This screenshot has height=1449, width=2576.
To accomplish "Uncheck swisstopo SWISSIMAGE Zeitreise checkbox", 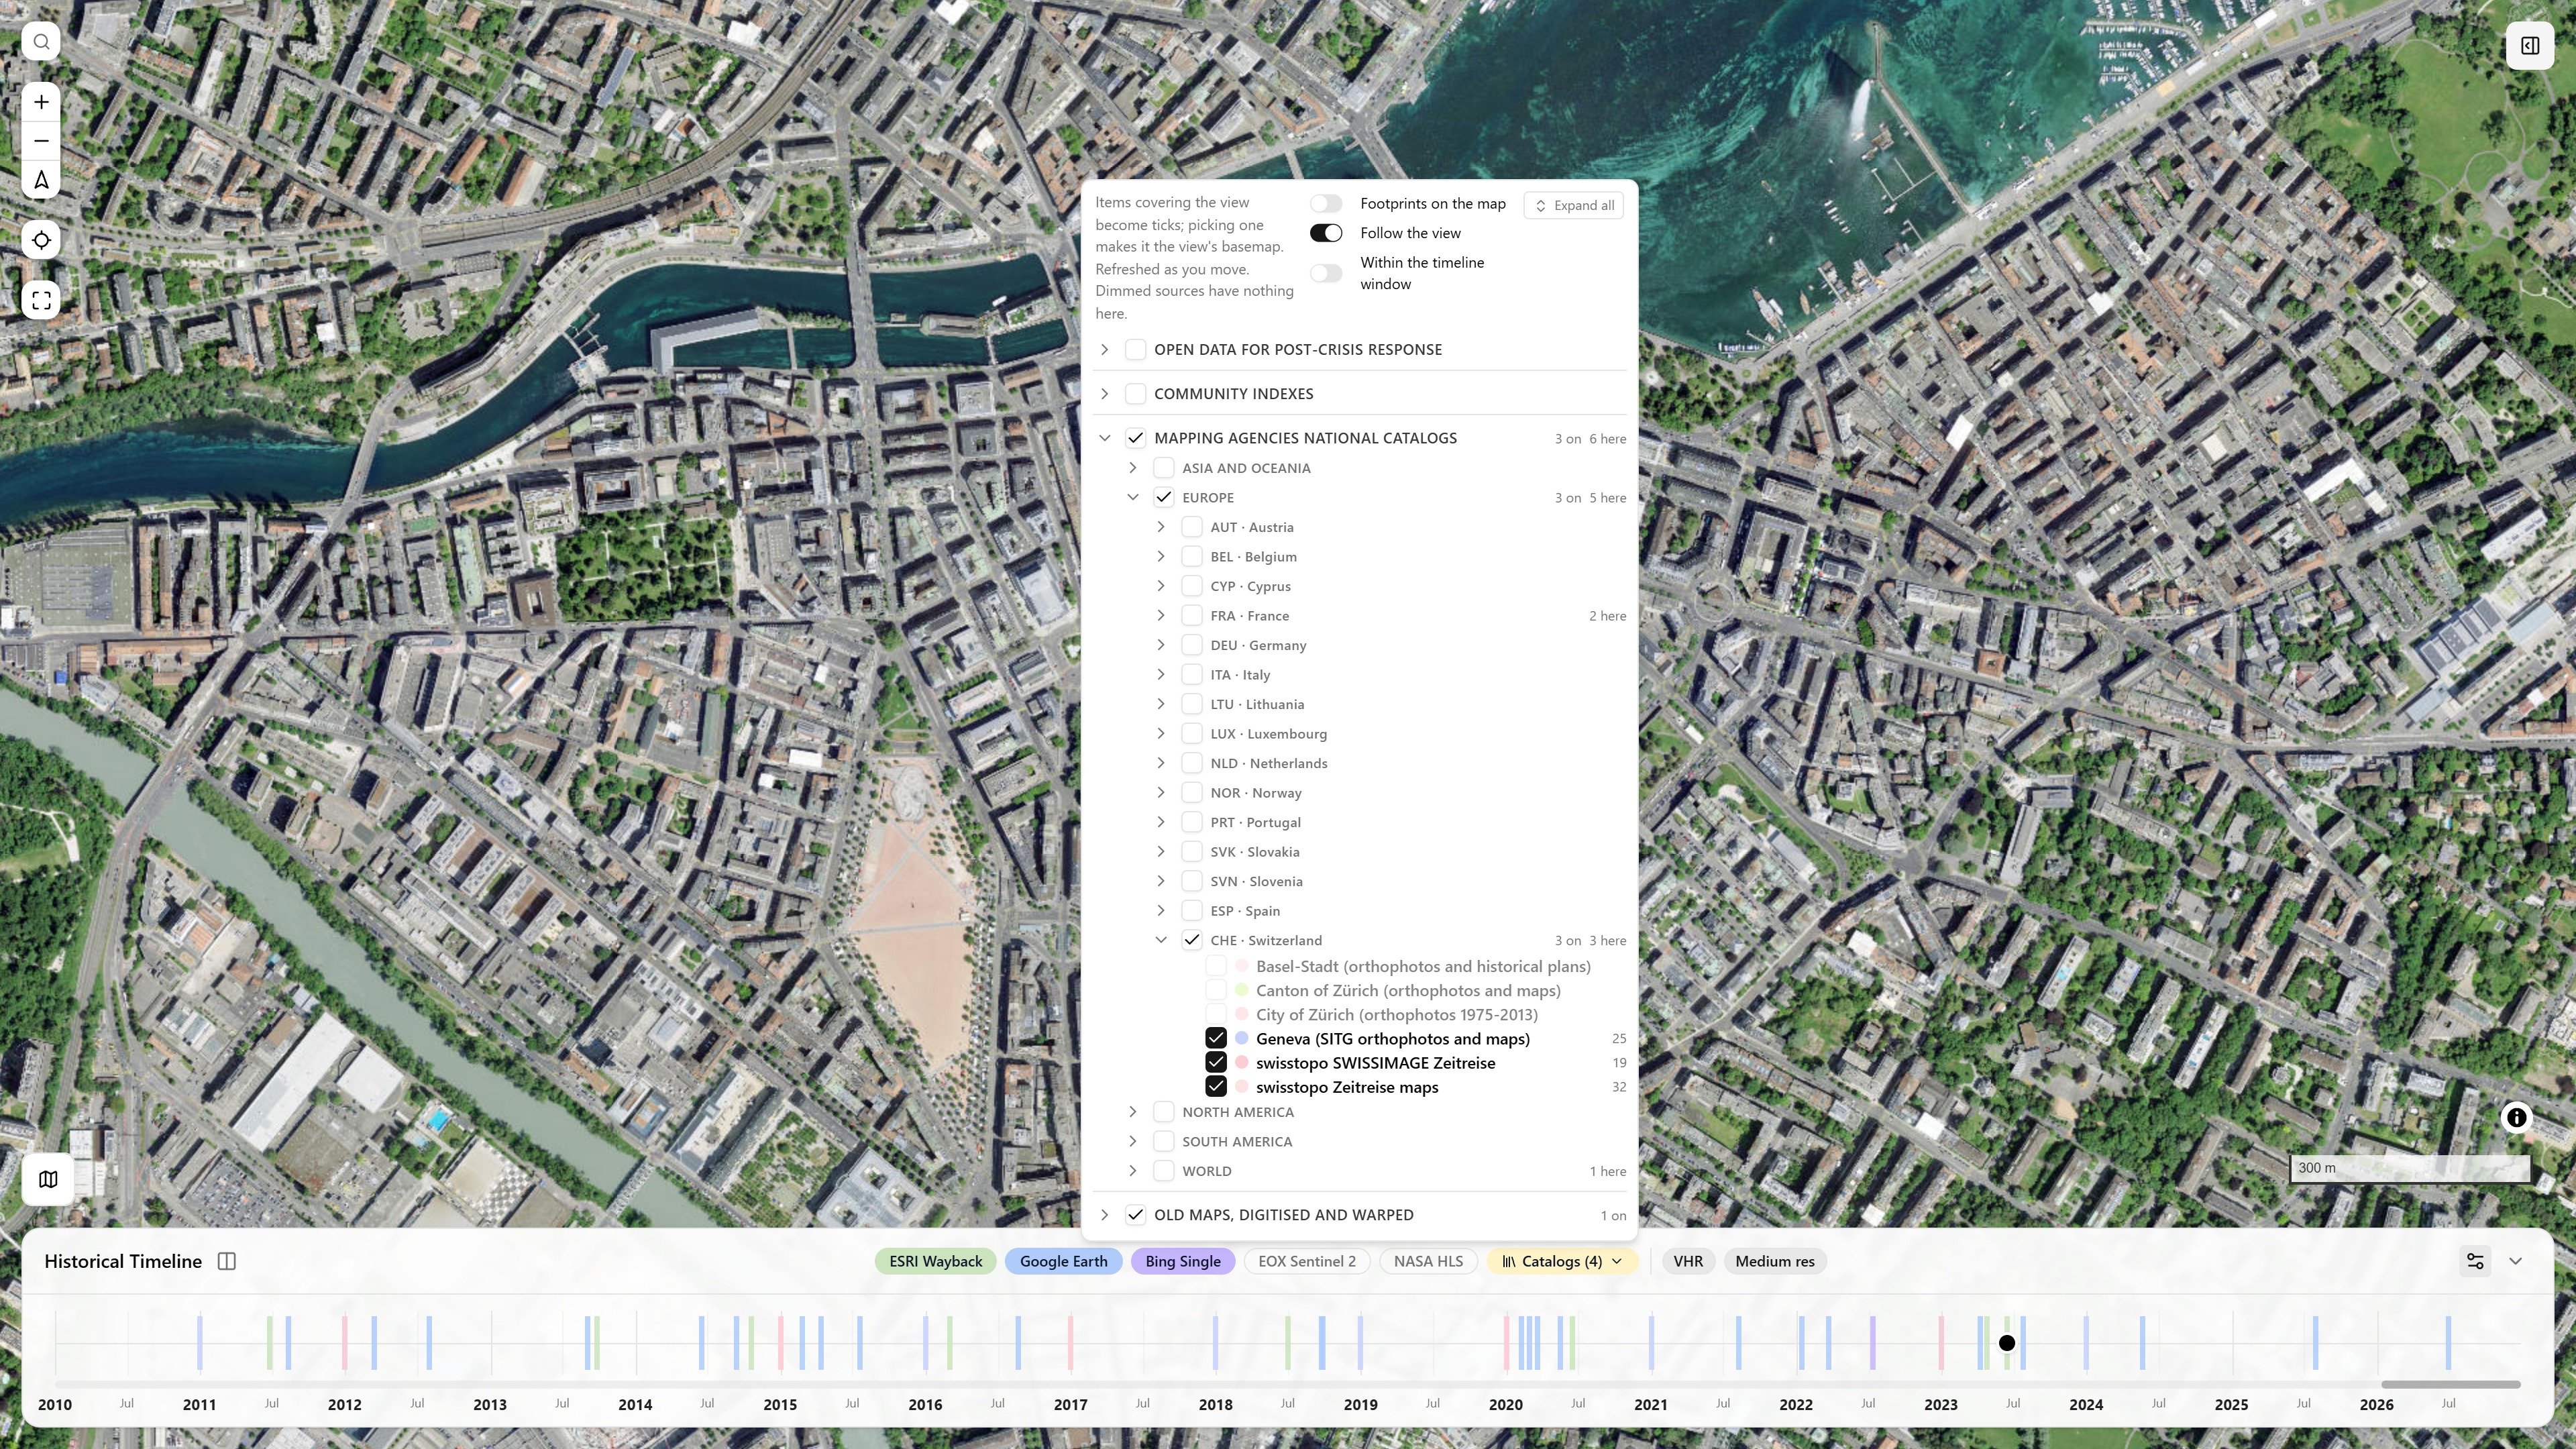I will coord(1216,1062).
